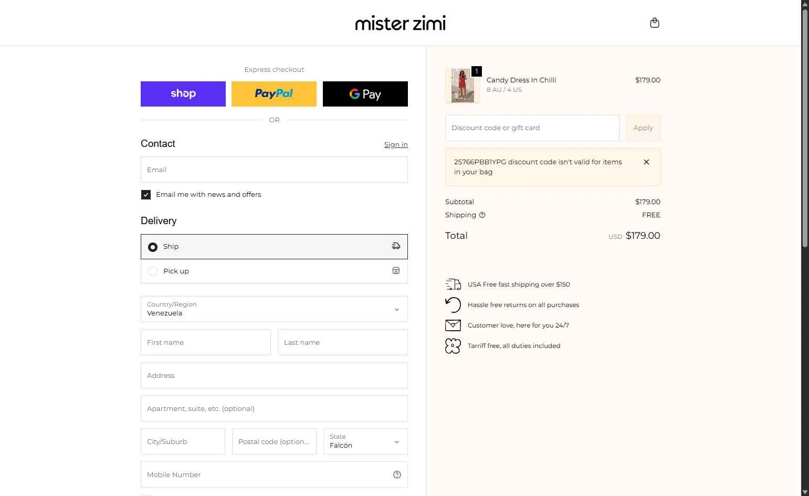809x496 pixels.
Task: Click the Candy Dress In Chilli product name
Action: (521, 80)
